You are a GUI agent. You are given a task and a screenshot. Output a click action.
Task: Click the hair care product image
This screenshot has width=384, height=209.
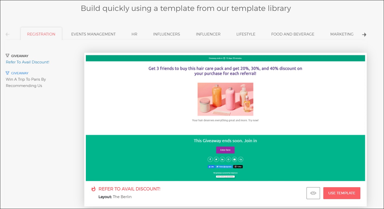pos(225,99)
